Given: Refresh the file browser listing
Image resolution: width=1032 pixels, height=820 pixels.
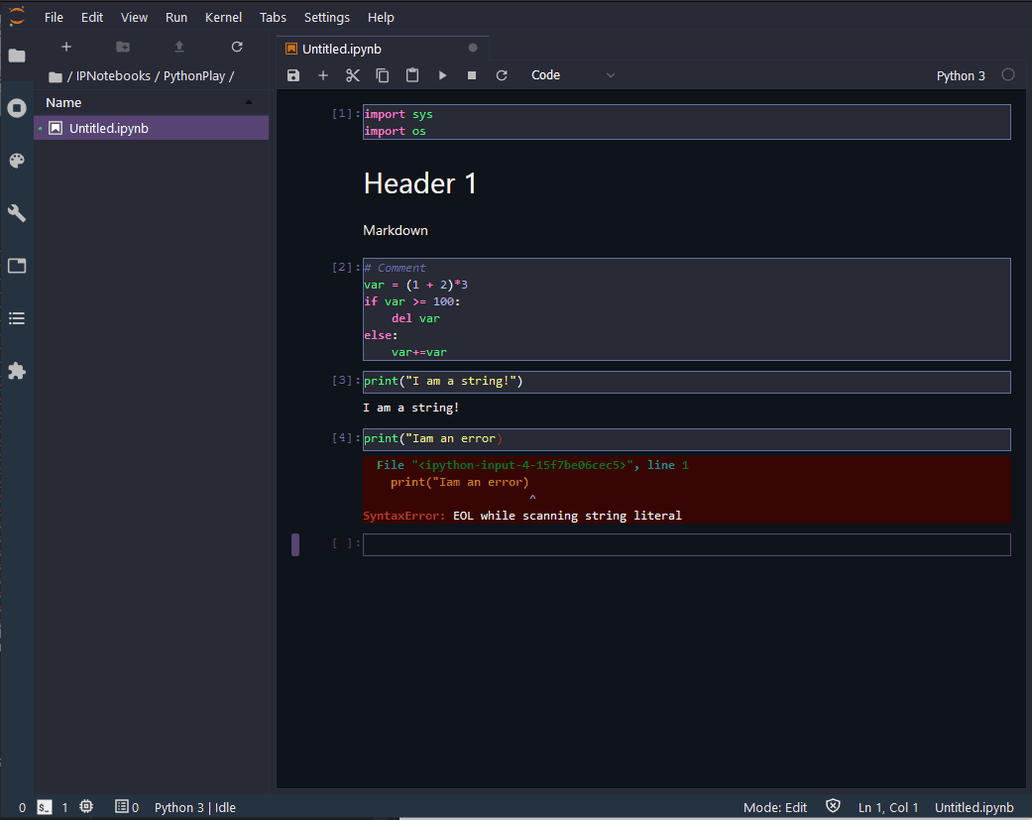Looking at the screenshot, I should (x=236, y=46).
